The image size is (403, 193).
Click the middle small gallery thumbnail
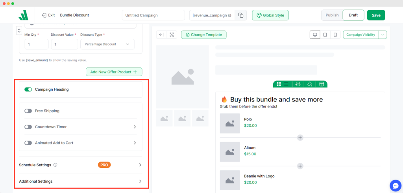click(182, 118)
